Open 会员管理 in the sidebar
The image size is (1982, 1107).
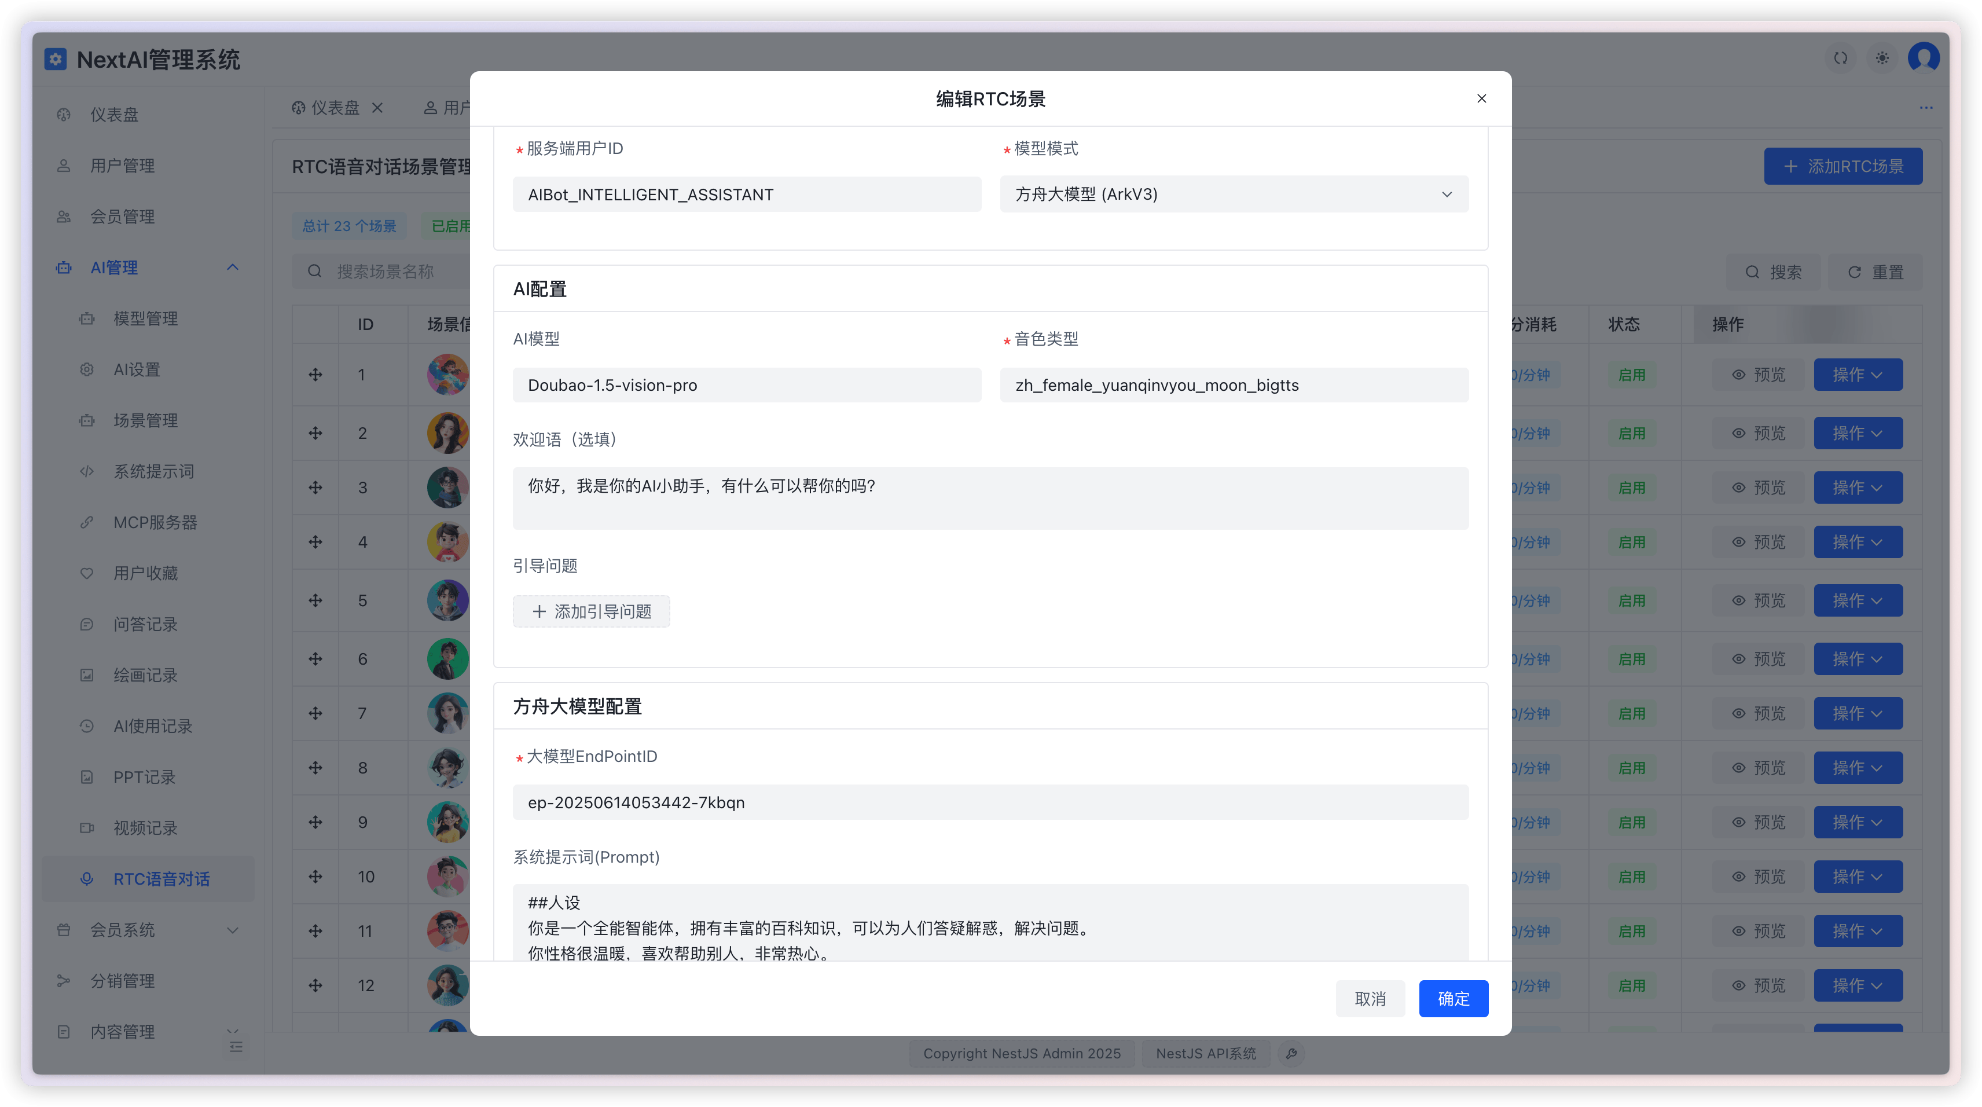click(148, 217)
